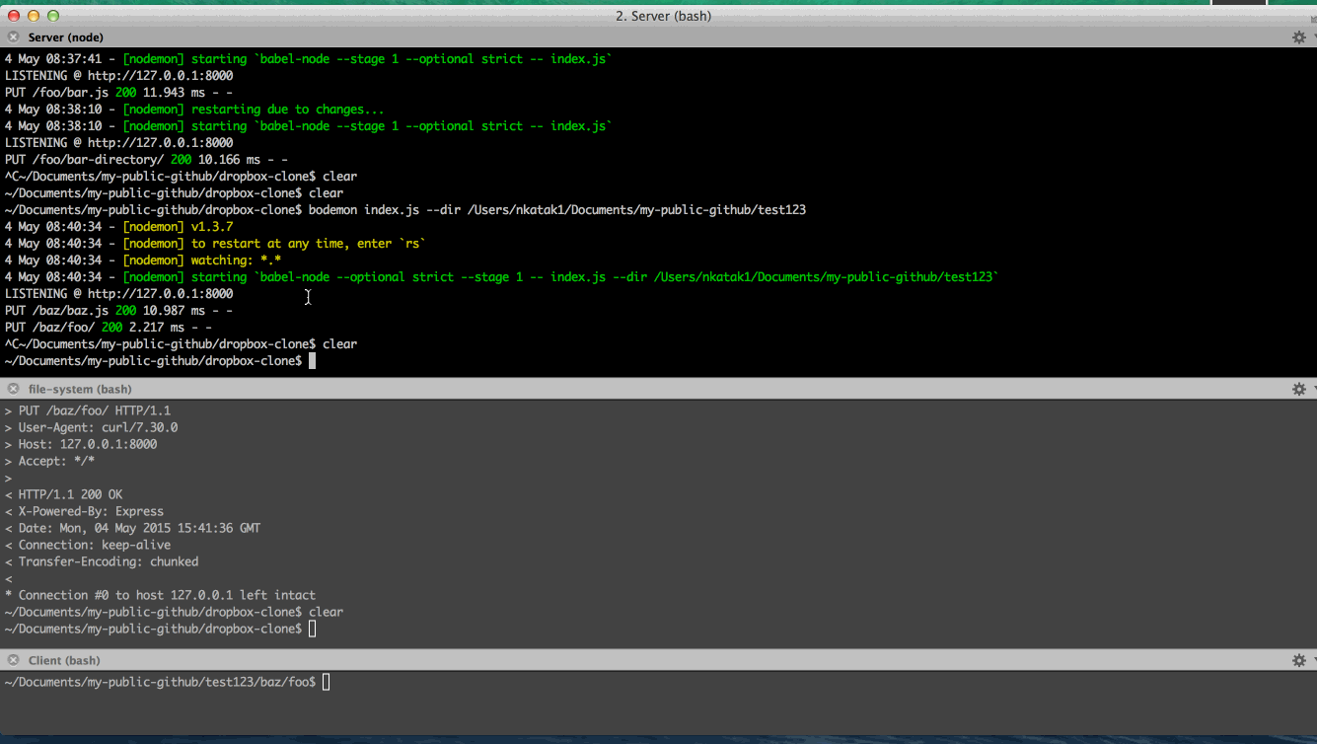
Task: Open the settings gear on the Server pane
Action: (x=1298, y=37)
